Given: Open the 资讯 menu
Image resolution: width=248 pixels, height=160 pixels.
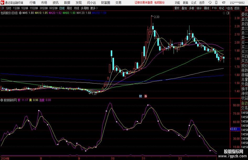Looking at the screenshot, I should click(x=56, y=3).
